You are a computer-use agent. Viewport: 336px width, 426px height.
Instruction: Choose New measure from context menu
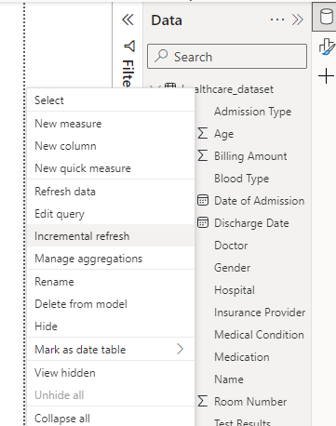111,124
